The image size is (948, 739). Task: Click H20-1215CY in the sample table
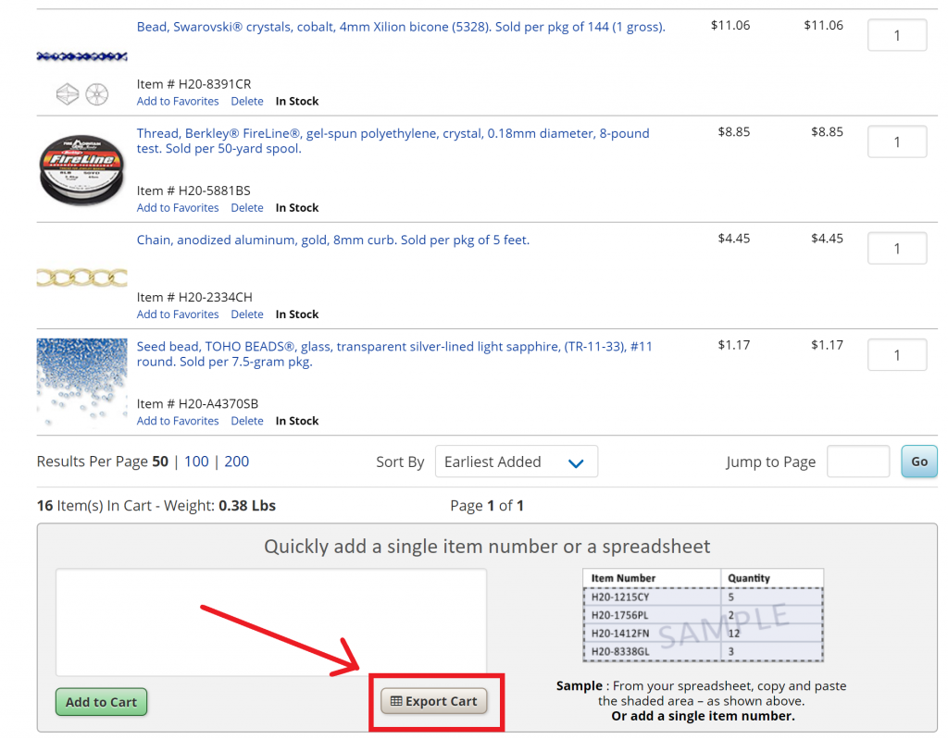point(620,597)
